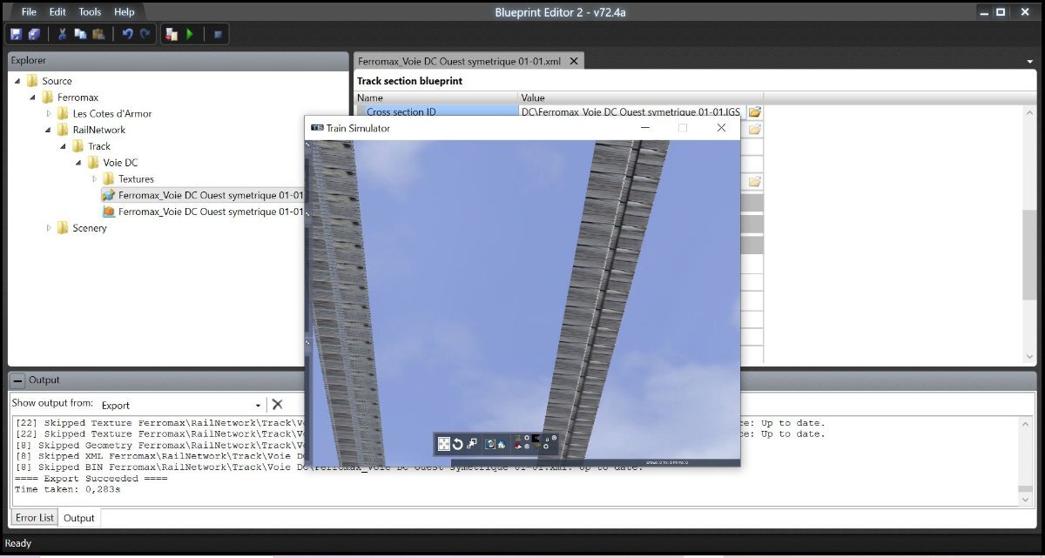Open the Help menu
This screenshot has width=1045, height=558.
pos(125,12)
